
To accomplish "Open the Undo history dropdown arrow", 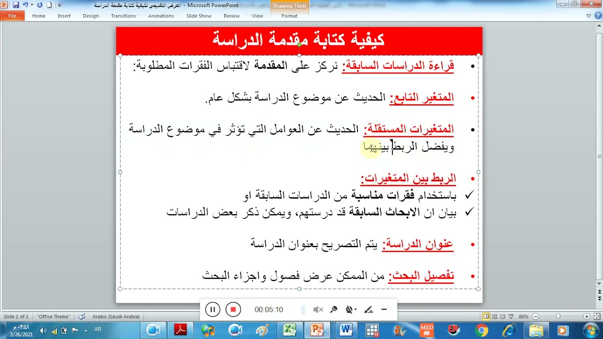I will click(32, 5).
